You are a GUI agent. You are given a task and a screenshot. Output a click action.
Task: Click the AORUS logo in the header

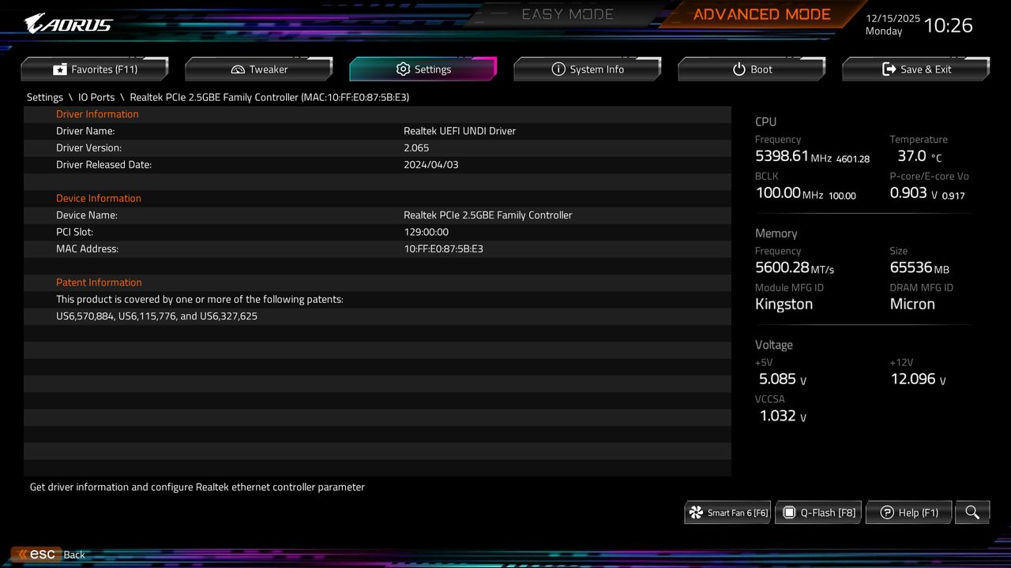point(67,23)
